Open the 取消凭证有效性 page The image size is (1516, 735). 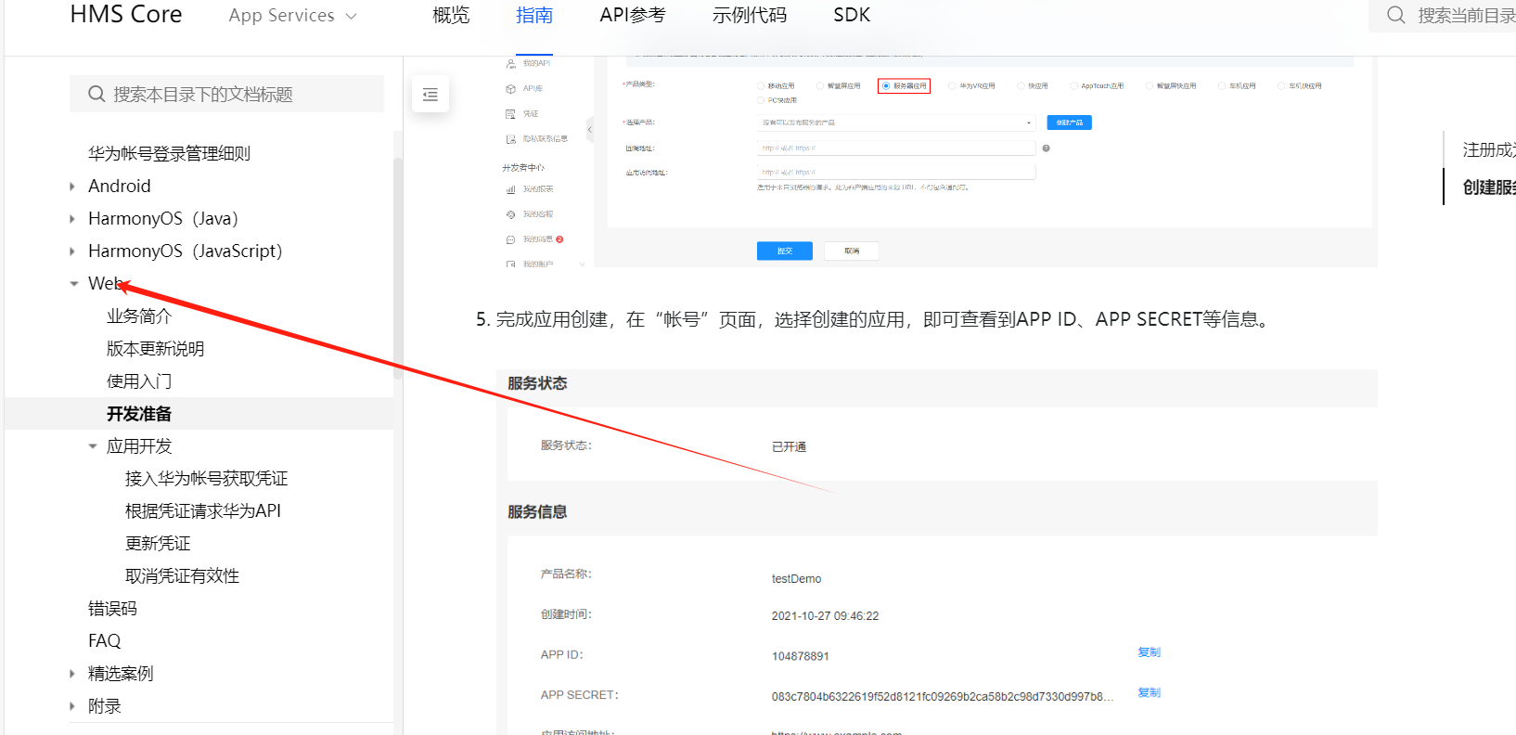click(x=182, y=575)
